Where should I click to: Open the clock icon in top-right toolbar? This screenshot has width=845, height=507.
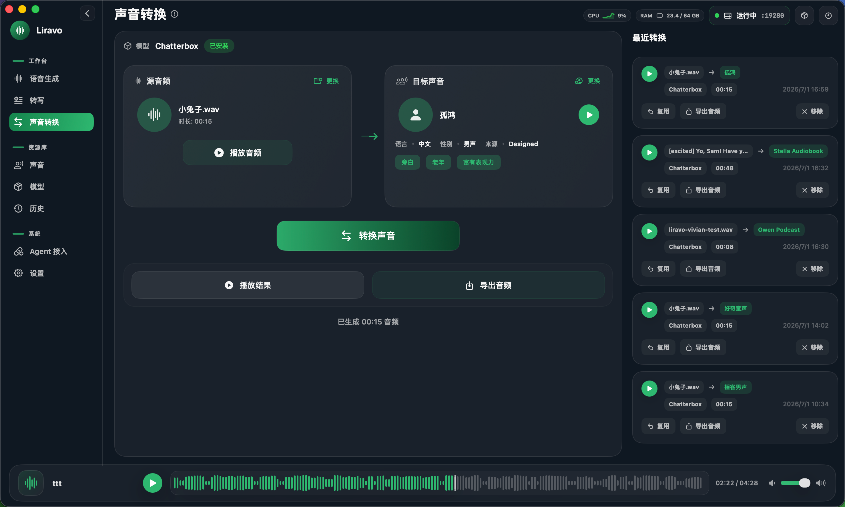828,15
